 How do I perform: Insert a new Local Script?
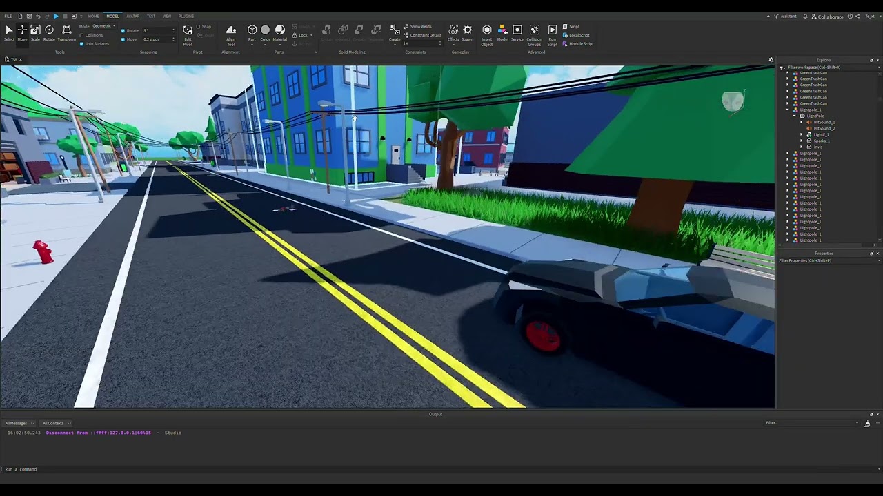pyautogui.click(x=576, y=35)
